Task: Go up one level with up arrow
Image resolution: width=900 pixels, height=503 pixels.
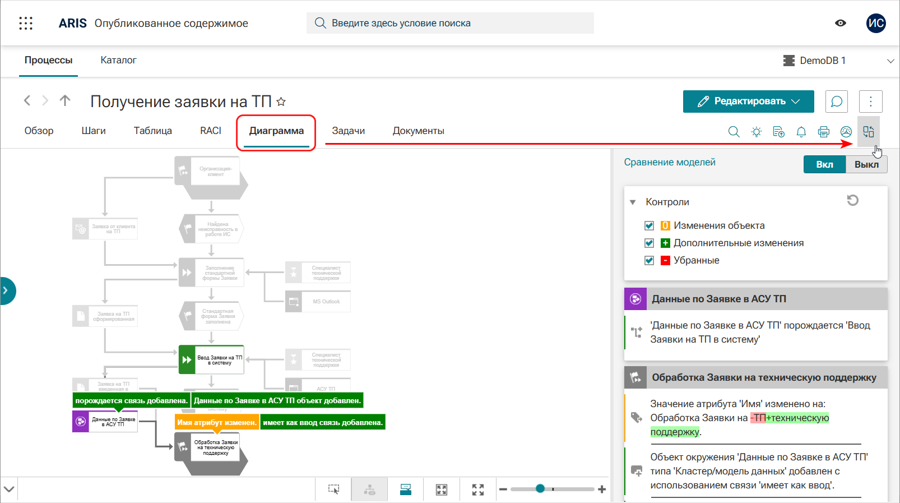Action: [65, 101]
